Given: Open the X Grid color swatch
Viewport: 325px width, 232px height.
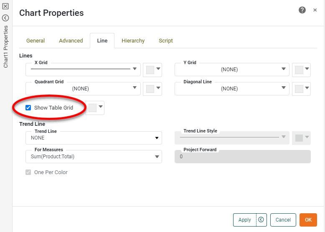Looking at the screenshot, I should pos(153,70).
